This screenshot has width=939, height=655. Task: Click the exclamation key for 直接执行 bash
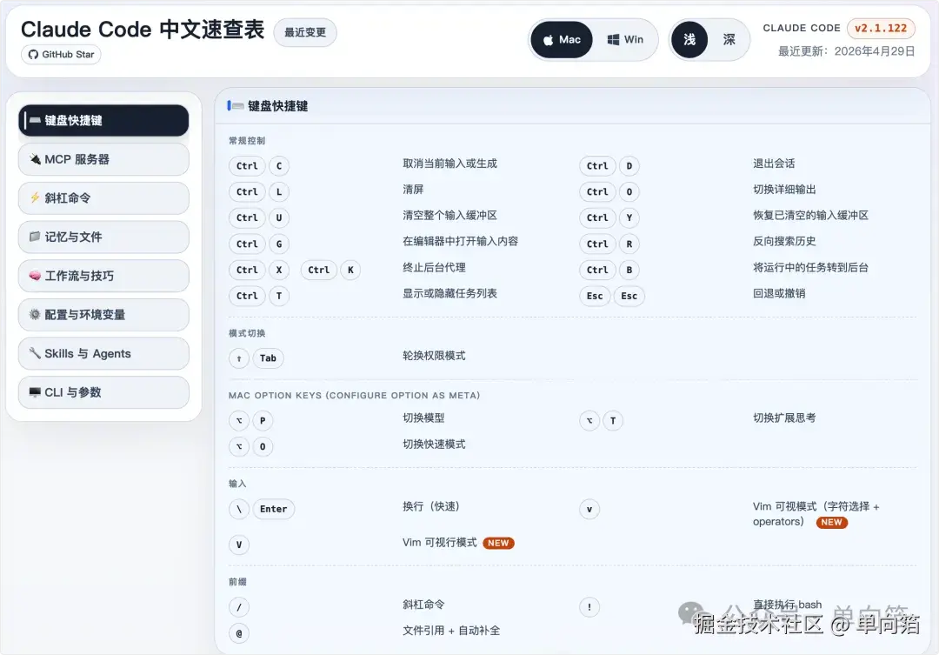pyautogui.click(x=589, y=608)
